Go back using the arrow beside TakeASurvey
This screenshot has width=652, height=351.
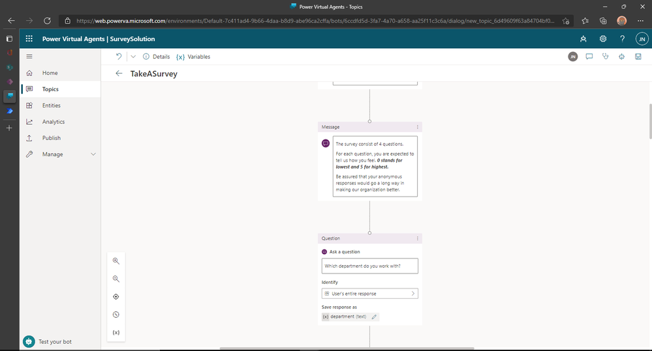point(119,74)
